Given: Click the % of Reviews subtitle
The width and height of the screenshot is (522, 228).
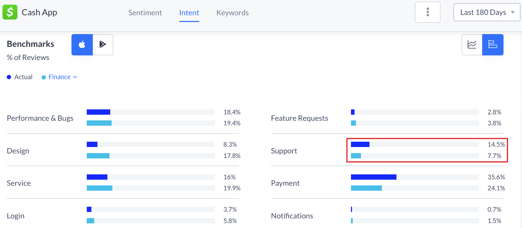Looking at the screenshot, I should (28, 58).
